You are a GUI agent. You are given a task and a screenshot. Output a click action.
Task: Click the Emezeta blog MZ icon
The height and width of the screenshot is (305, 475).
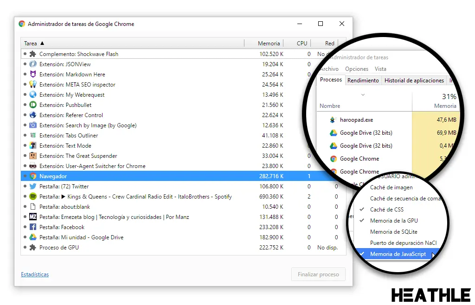33,217
